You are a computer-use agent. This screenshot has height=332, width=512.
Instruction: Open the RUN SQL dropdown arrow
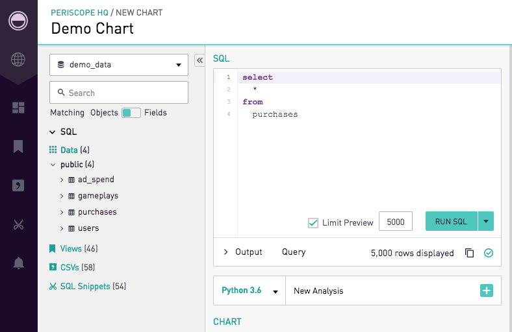pos(486,221)
